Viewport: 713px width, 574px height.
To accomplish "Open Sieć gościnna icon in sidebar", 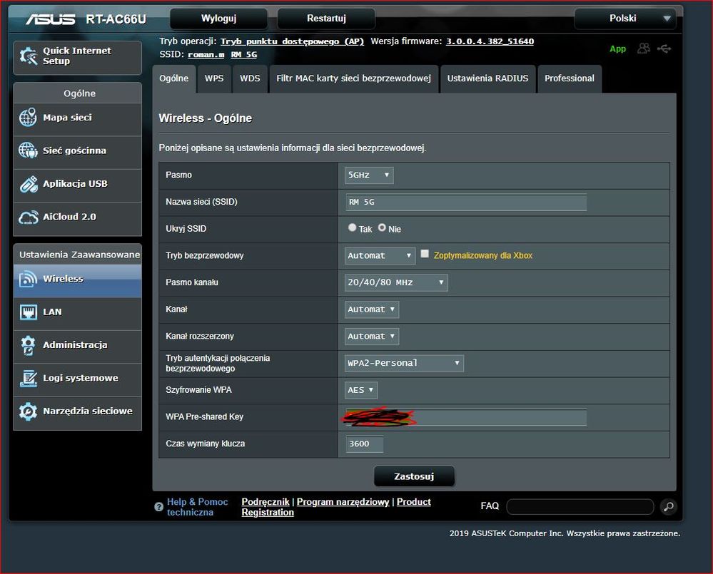I will pos(28,150).
